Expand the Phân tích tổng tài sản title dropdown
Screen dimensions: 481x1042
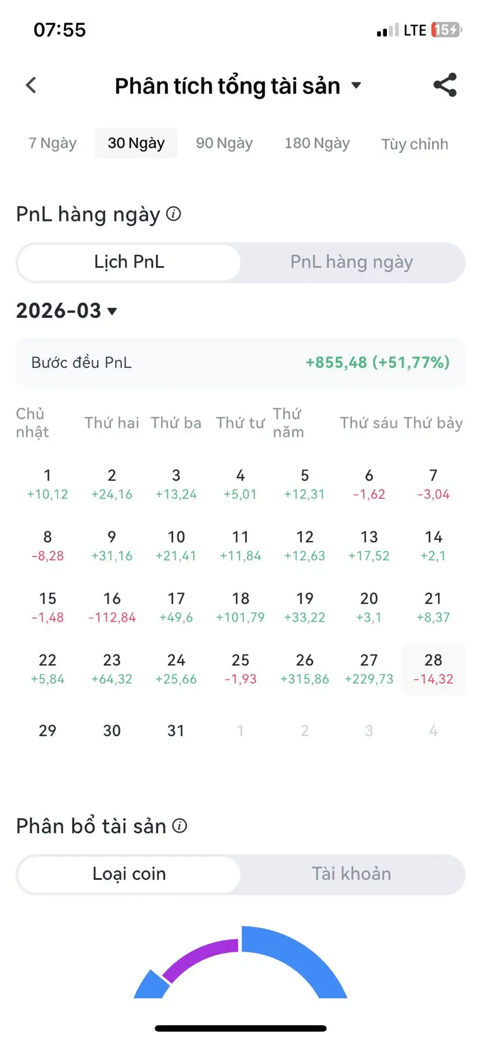[x=356, y=86]
